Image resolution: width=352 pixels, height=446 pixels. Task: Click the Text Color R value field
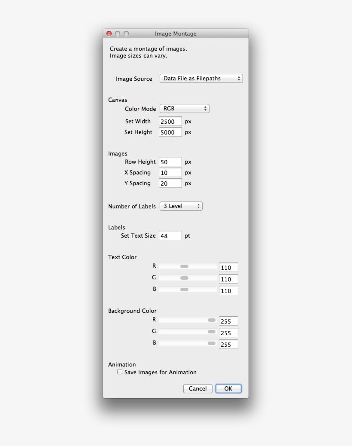click(228, 267)
